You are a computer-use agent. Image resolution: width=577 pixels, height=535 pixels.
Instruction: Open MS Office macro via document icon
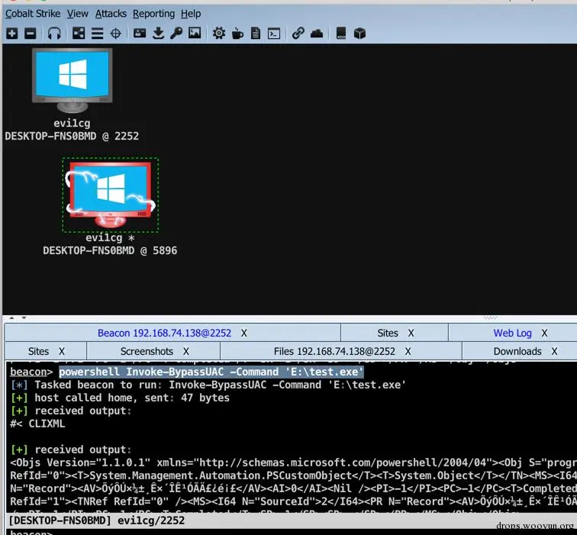(x=256, y=34)
